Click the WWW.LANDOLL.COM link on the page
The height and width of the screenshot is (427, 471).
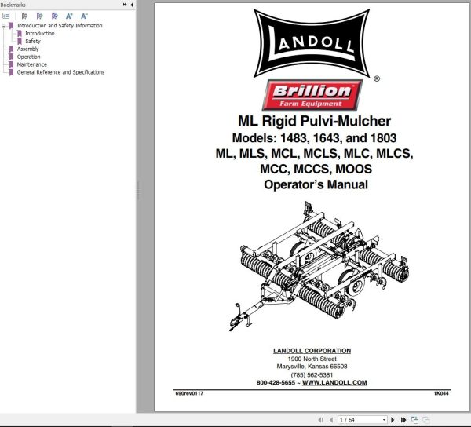coord(334,382)
